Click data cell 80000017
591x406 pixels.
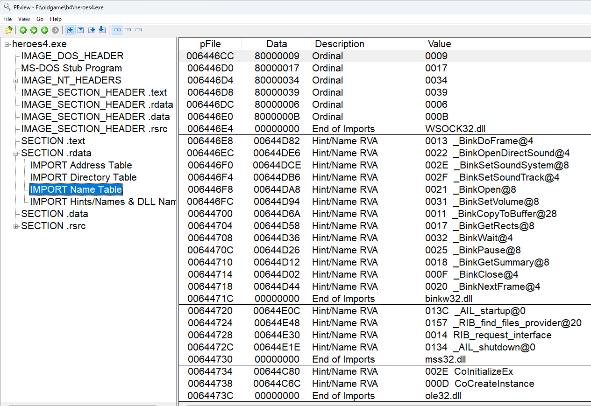(277, 68)
